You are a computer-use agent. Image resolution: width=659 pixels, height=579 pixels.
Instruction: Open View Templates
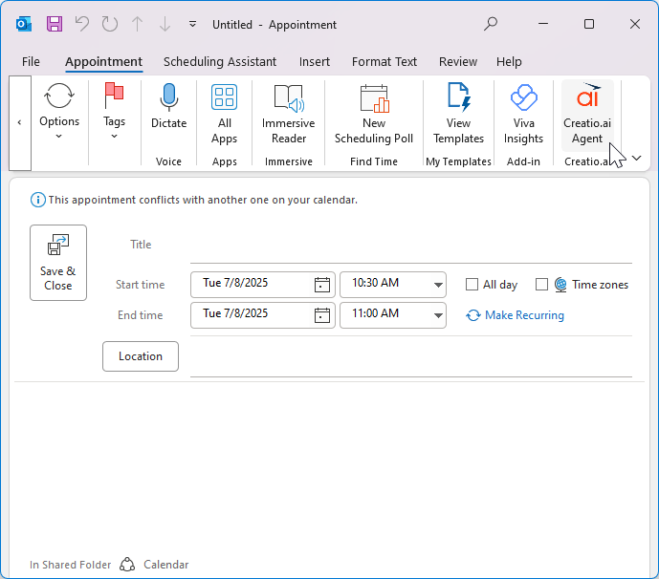click(458, 114)
